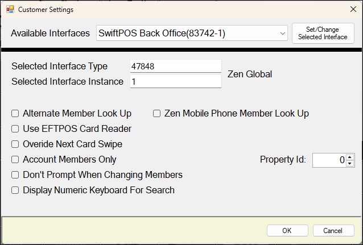Click the Selected Interface Type field
This screenshot has height=245, width=363.
coord(175,67)
